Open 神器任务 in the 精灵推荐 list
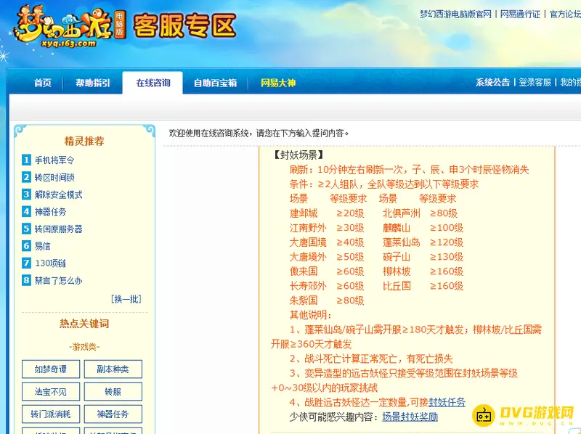Viewport: 581px width, 434px height. tap(50, 211)
